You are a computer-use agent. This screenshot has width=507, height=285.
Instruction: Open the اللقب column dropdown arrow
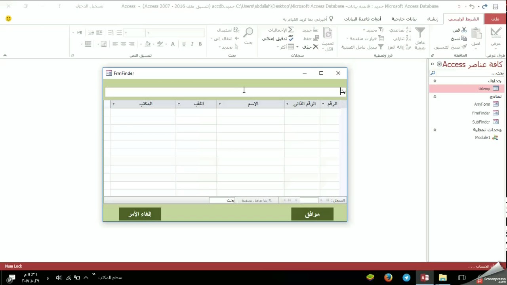point(179,104)
